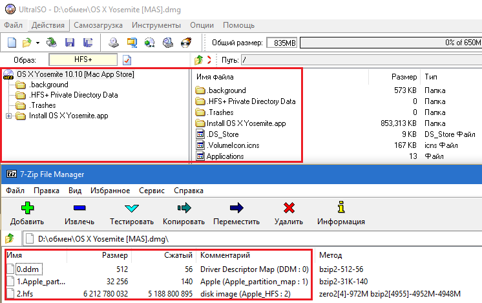Click the 835MB total size box
The height and width of the screenshot is (303, 482).
click(x=282, y=43)
